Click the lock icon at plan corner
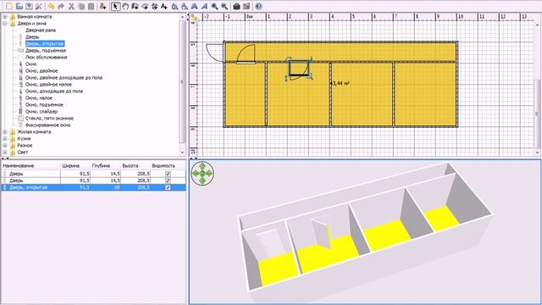542x305 pixels. (194, 17)
